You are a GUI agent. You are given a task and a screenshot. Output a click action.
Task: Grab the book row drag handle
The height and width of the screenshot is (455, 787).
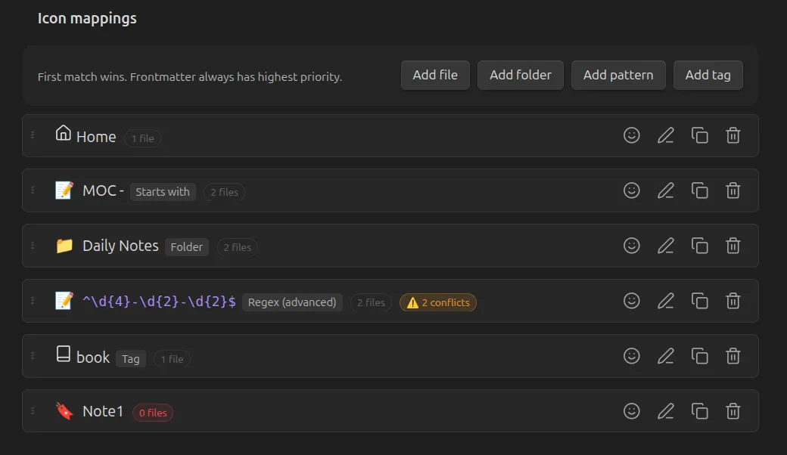coord(33,355)
